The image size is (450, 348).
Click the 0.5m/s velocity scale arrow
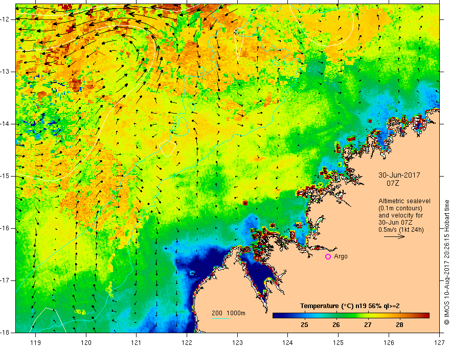(x=394, y=237)
